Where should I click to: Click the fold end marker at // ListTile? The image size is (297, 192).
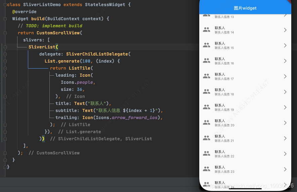click(x=5, y=125)
